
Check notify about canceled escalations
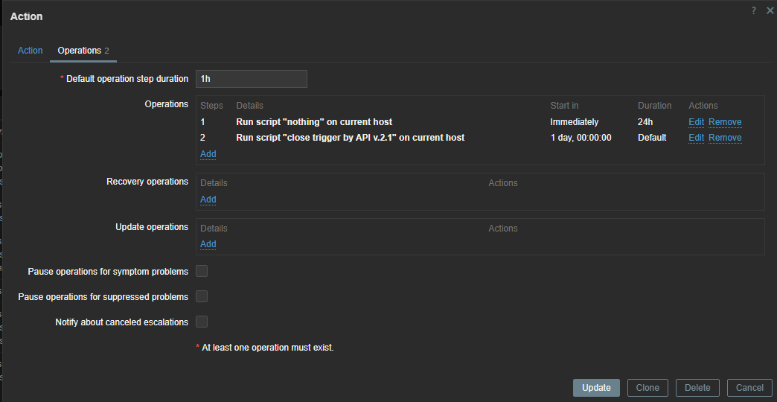pyautogui.click(x=202, y=322)
